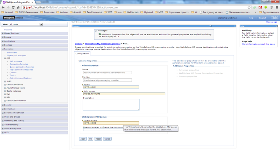Open the Java bookmarks folder
Viewport: 280px width, 150px height.
click(x=118, y=12)
